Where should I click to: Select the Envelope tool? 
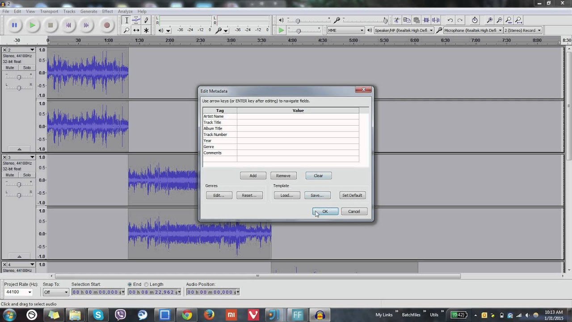[x=136, y=21]
